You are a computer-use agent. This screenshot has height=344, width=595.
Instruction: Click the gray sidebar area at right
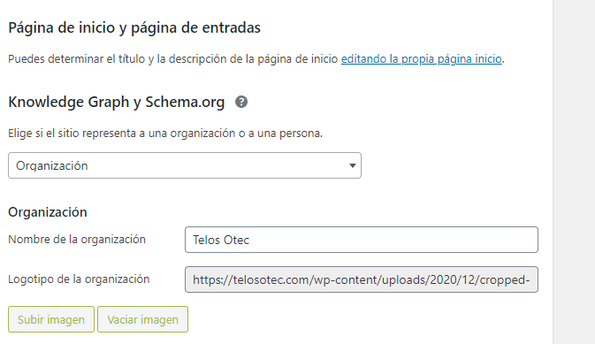coord(574,172)
